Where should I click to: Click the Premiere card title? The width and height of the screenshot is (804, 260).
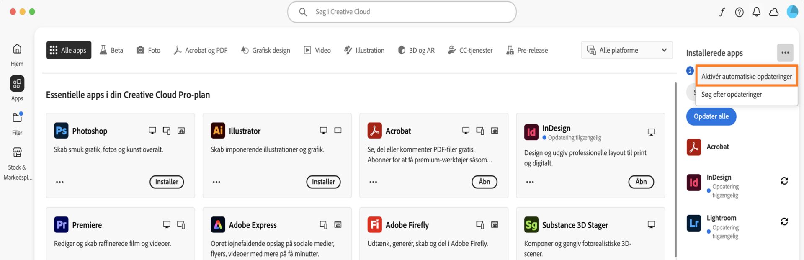[x=87, y=225]
